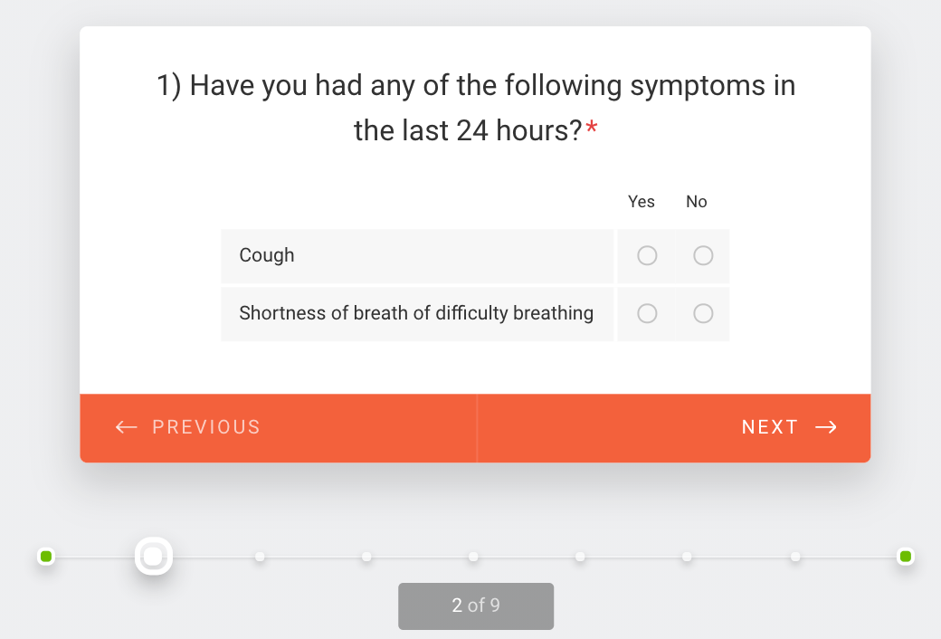Click the right arrow icon beside Next
This screenshot has height=639, width=941.
826,427
